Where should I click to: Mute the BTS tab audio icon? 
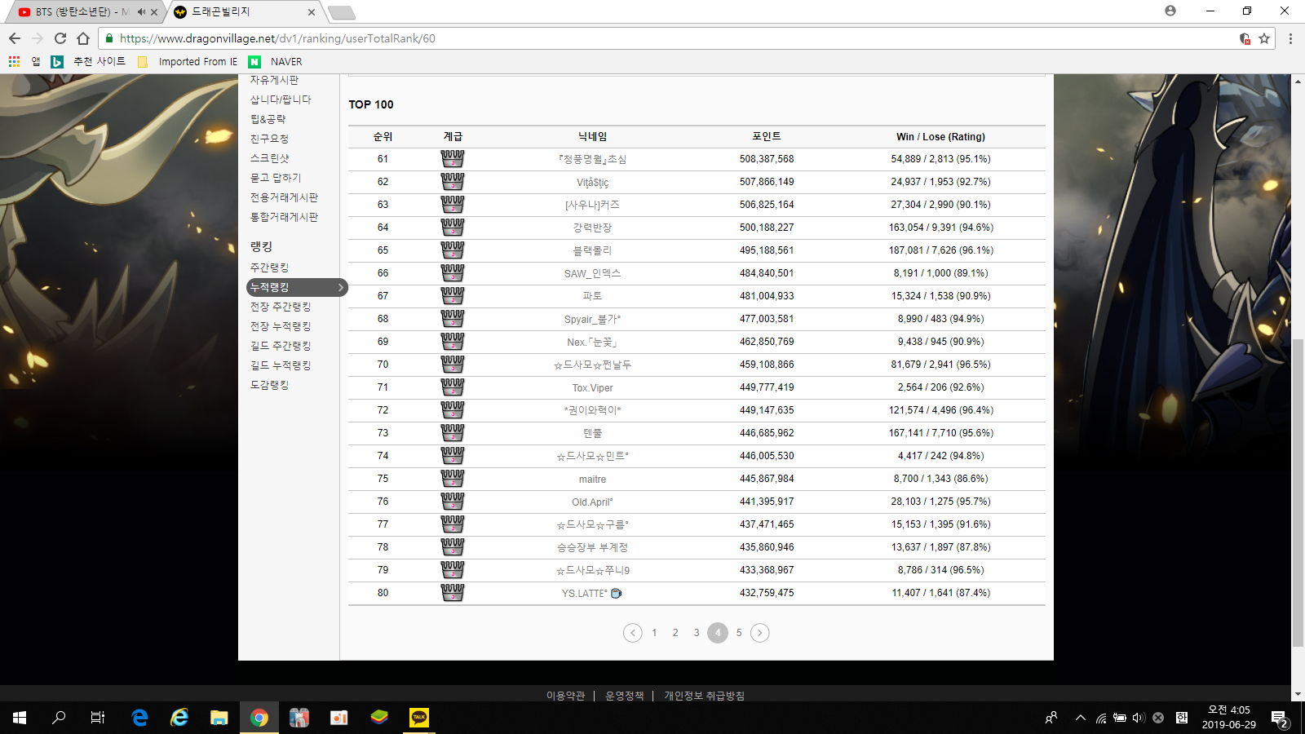tap(141, 12)
